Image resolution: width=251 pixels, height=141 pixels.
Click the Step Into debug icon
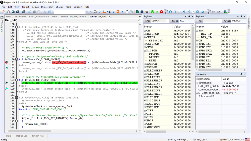click(x=175, y=12)
